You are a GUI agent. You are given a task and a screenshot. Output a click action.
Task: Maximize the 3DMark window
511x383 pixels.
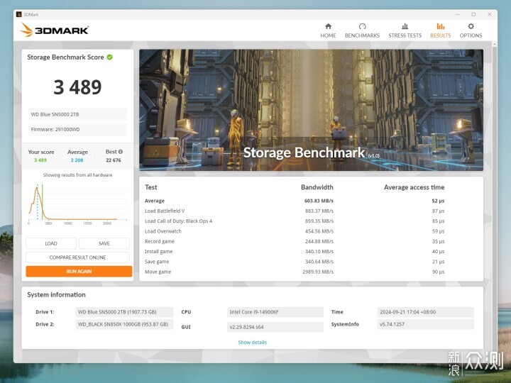[x=473, y=14]
